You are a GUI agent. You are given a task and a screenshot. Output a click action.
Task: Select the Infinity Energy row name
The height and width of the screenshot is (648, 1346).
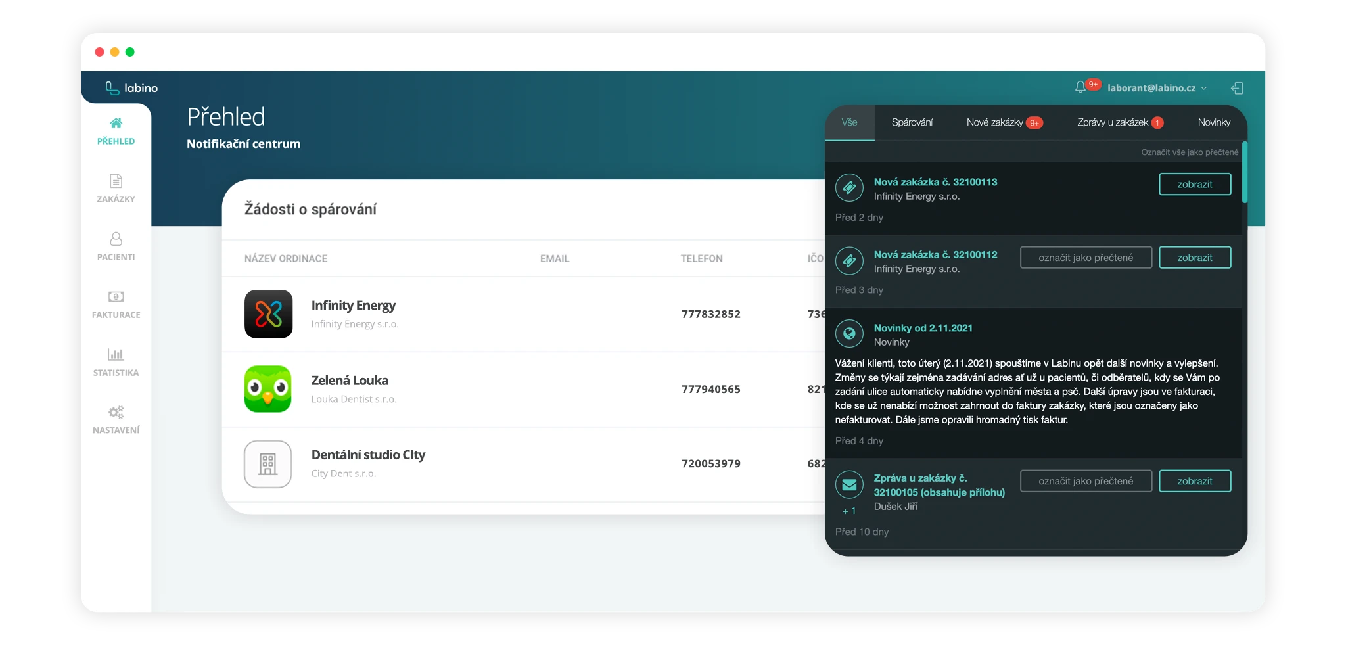pyautogui.click(x=354, y=306)
